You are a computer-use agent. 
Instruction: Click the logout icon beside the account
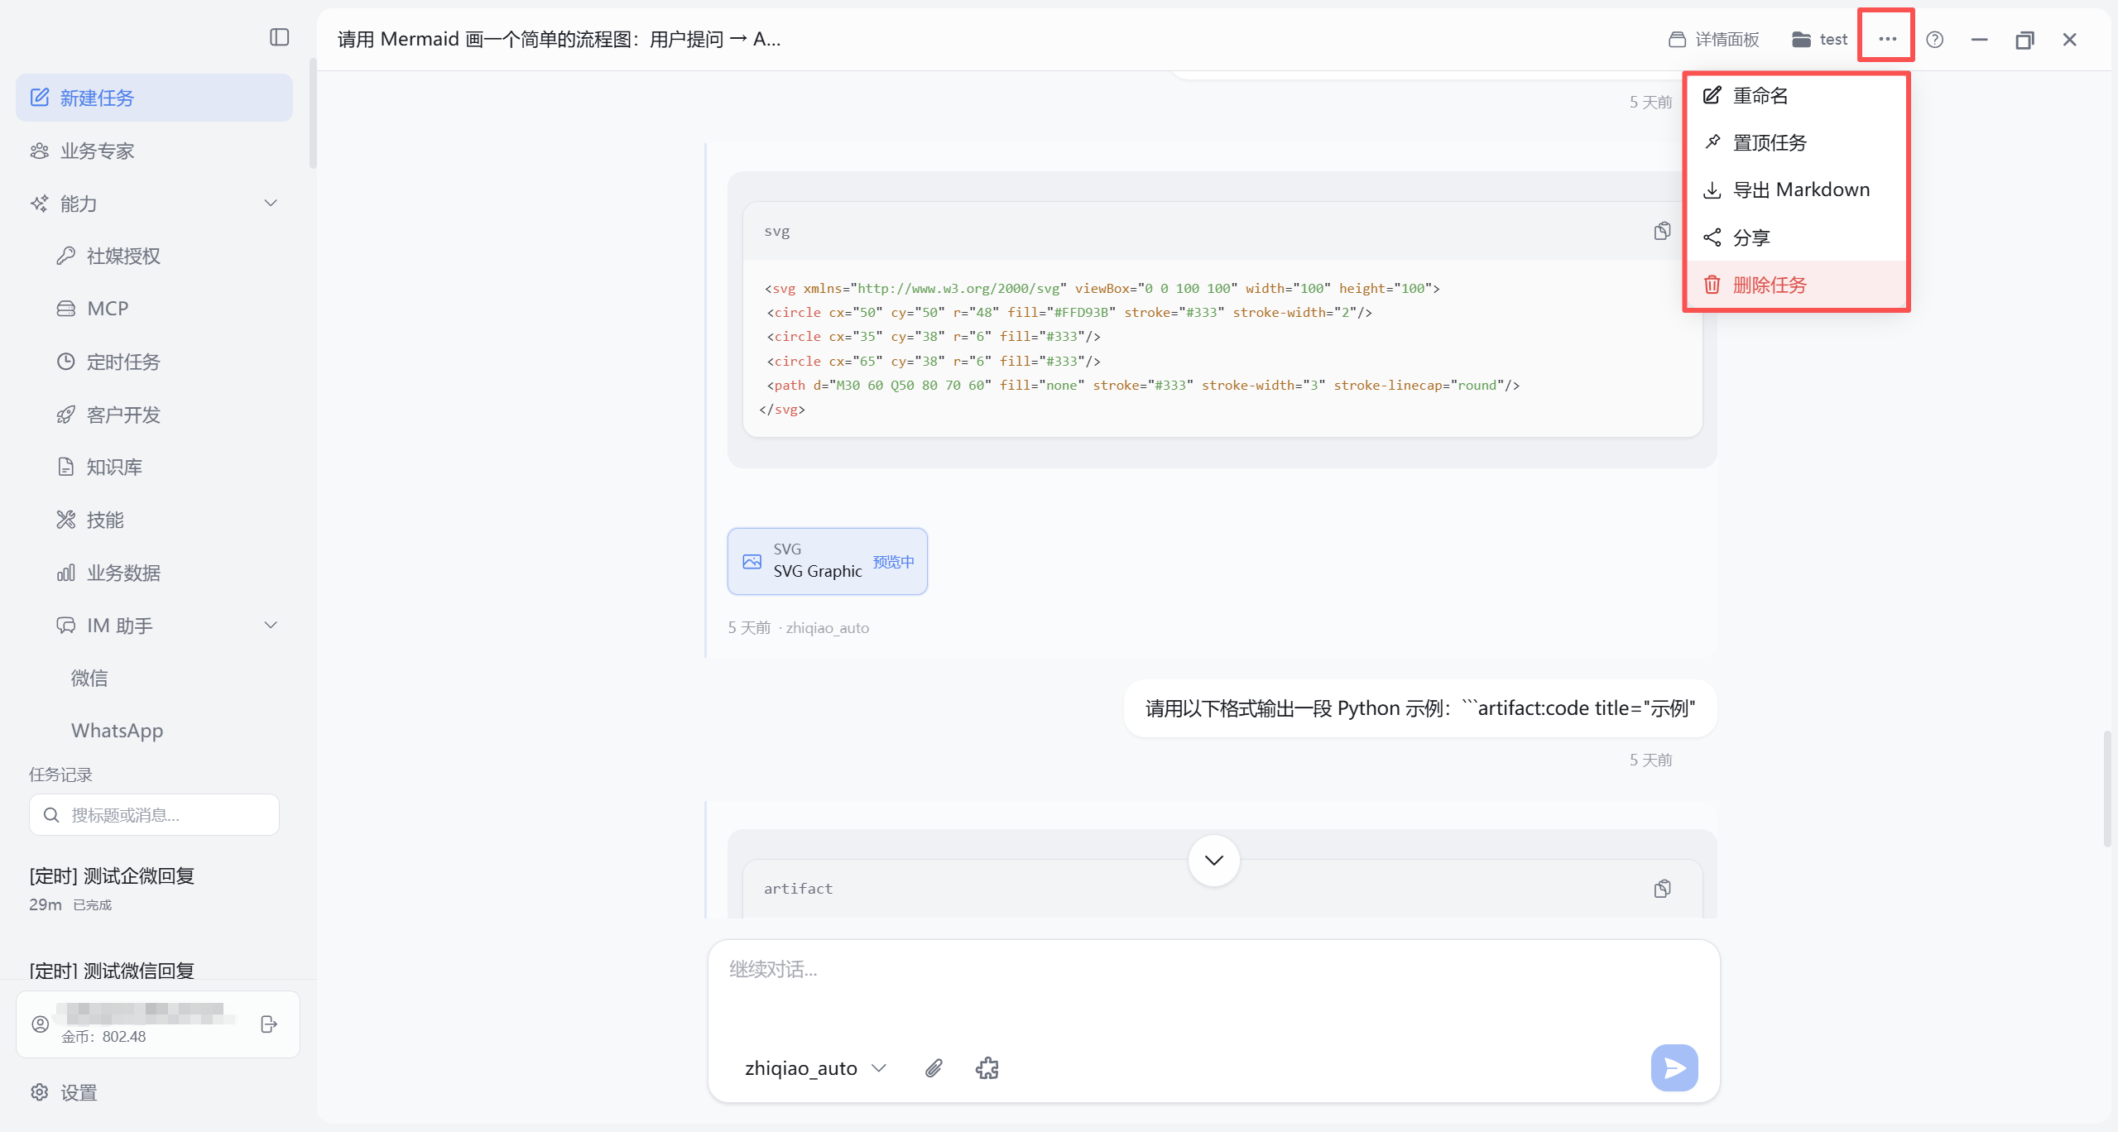pos(269,1024)
